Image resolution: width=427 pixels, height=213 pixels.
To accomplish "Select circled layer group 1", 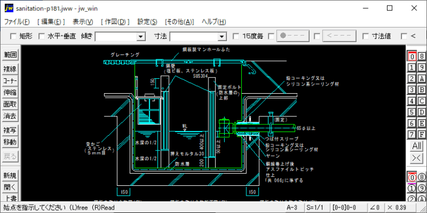I will [412, 188].
